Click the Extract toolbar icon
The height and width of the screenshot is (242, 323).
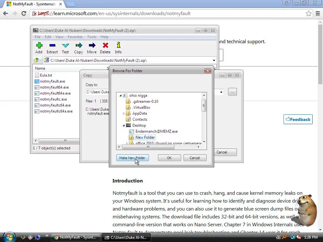tap(52, 48)
